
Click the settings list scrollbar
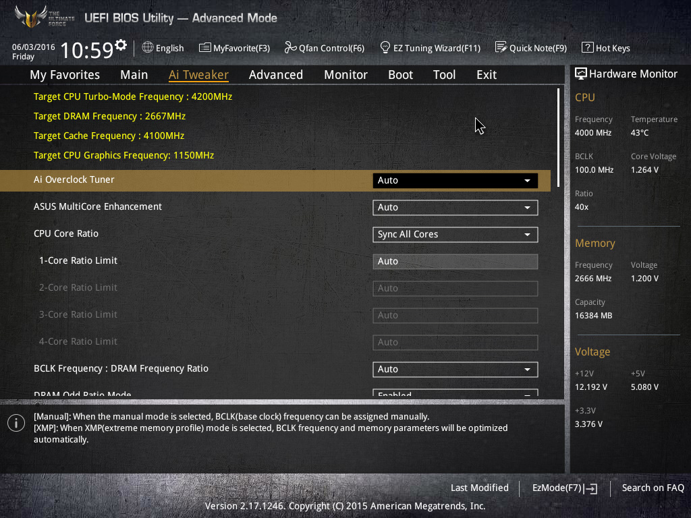(558, 138)
